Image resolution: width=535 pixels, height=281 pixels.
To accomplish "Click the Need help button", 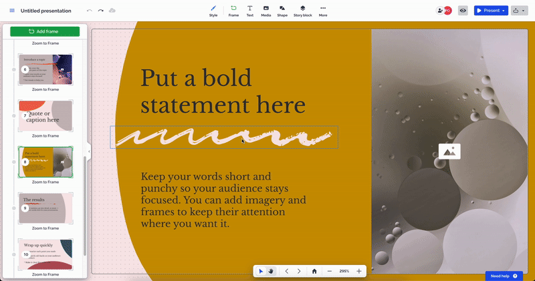I will click(x=504, y=276).
